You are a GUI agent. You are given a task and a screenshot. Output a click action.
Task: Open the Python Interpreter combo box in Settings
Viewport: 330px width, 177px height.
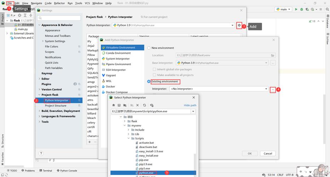click(173, 25)
